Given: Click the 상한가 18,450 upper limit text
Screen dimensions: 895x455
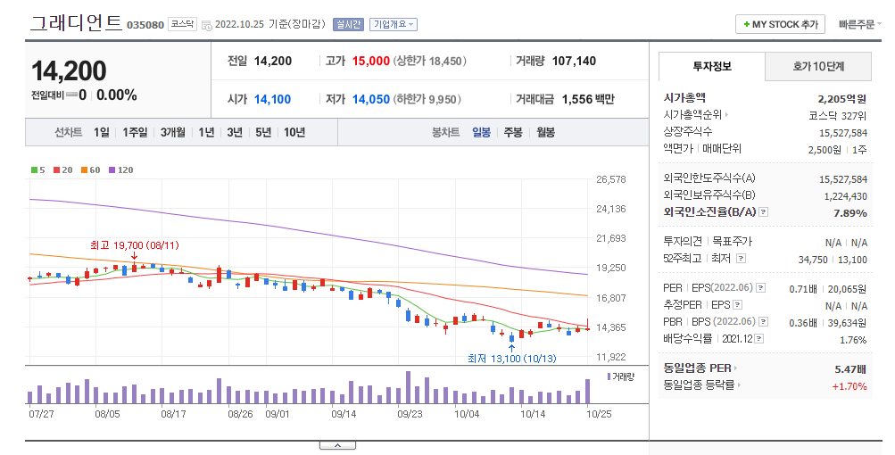Looking at the screenshot, I should coord(429,61).
